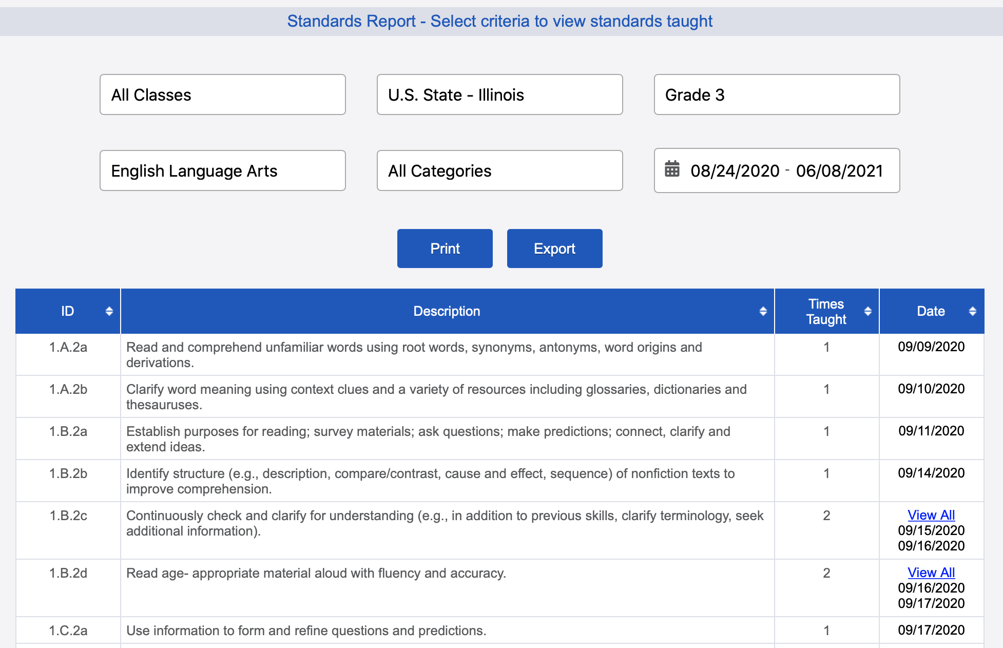Viewport: 1003px width, 648px height.
Task: Click the Print button
Action: point(445,248)
